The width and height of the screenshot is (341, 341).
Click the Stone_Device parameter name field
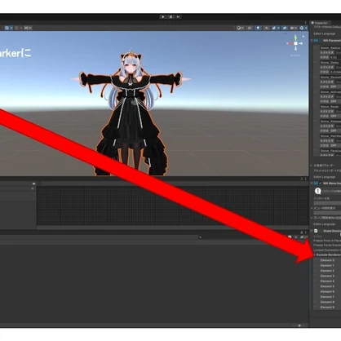point(330,77)
